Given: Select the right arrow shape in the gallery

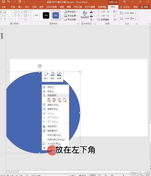Looking at the screenshot, I should [15, 15].
